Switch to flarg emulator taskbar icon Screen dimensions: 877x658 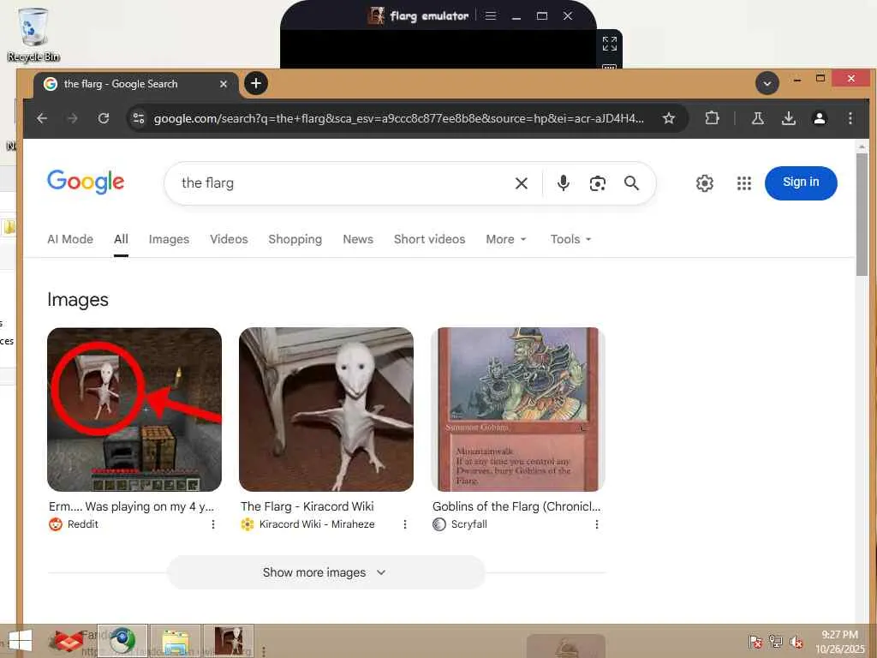(x=228, y=641)
